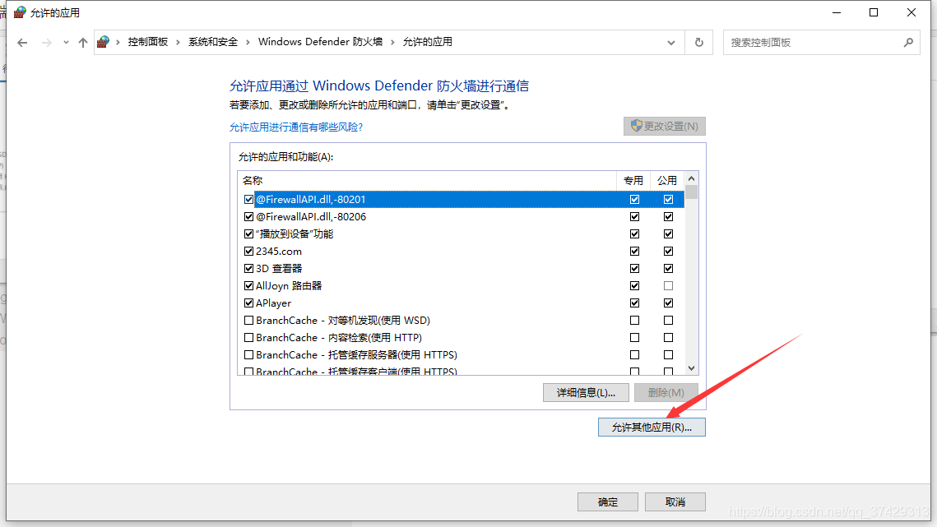This screenshot has width=937, height=527.
Task: Open the 允许应用进行通信有哪些风险? link
Action: tap(296, 127)
